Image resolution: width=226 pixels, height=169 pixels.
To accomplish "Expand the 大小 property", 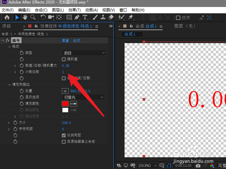I will [9, 123].
